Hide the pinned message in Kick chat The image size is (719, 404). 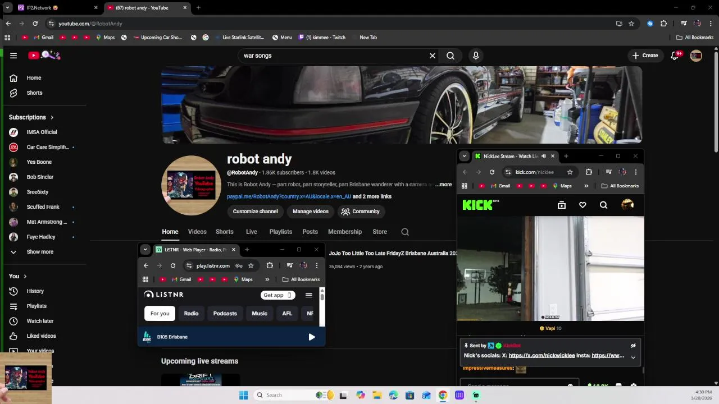click(633, 346)
